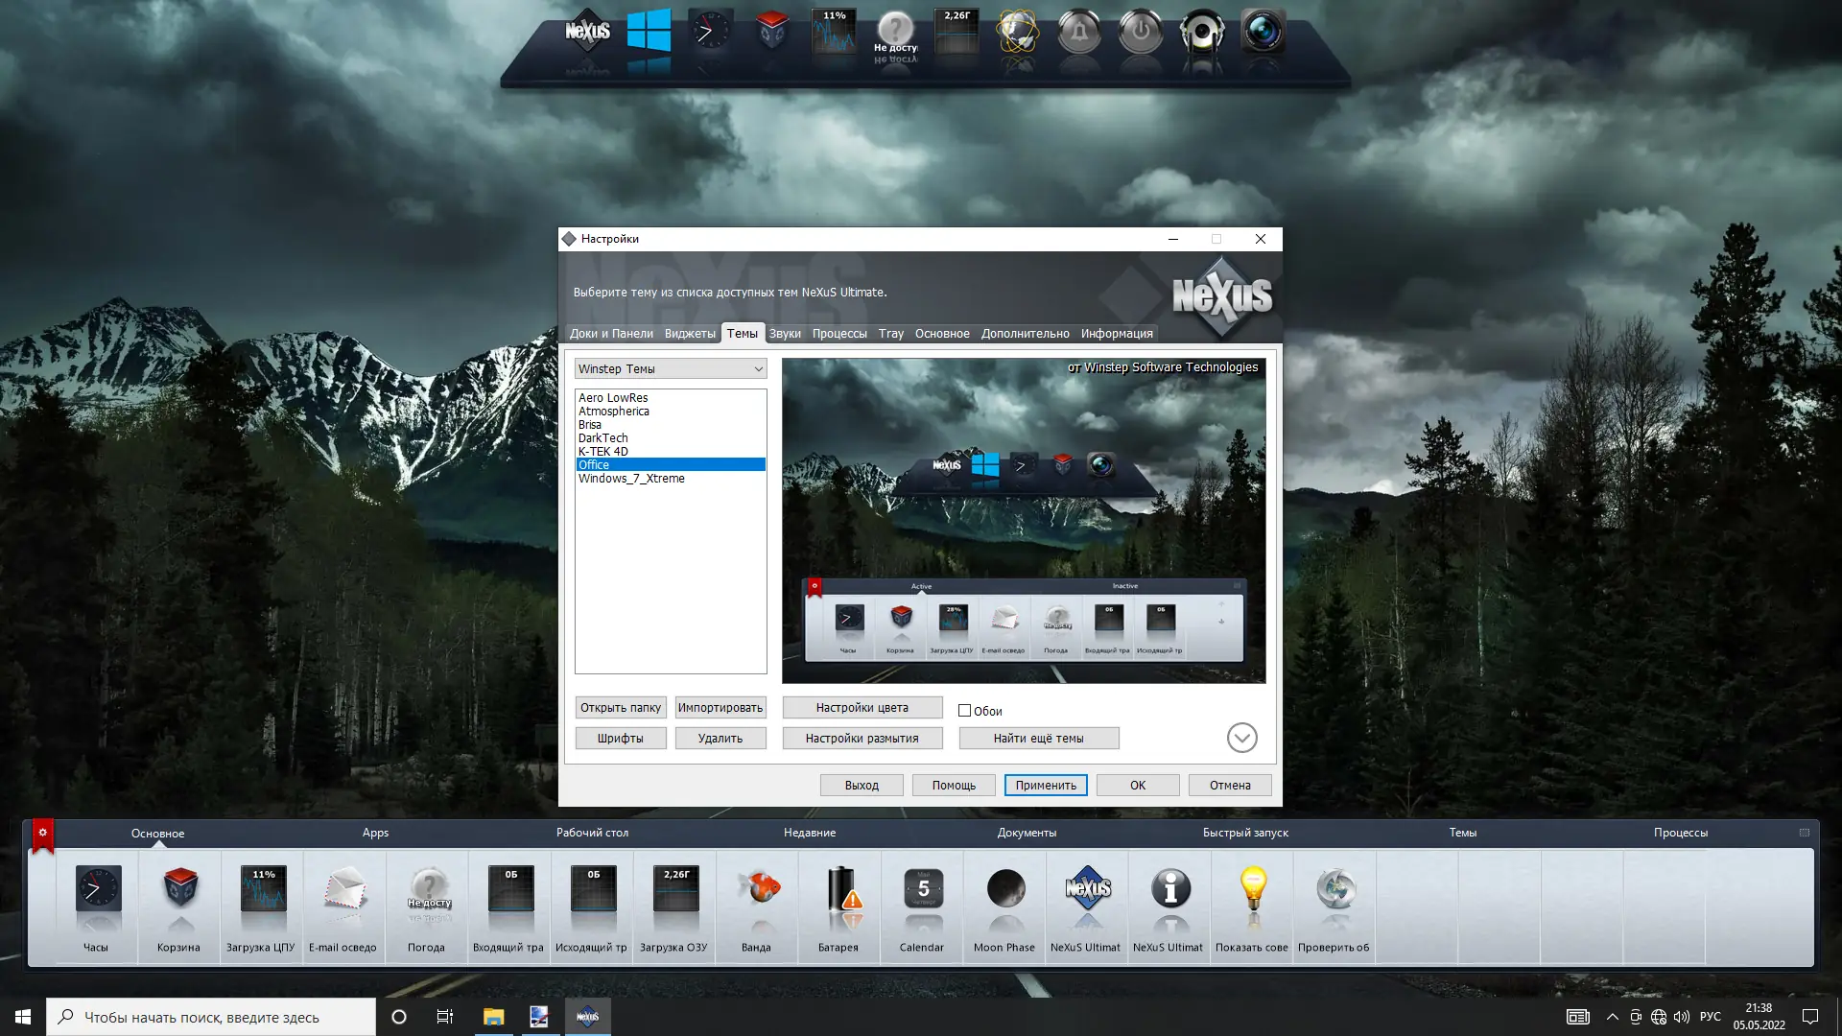Click the Moon Phase dock icon
This screenshot has width=1842, height=1036.
point(1004,890)
